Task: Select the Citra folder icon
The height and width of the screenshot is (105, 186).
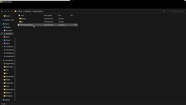Action: pyautogui.click(x=5, y=70)
